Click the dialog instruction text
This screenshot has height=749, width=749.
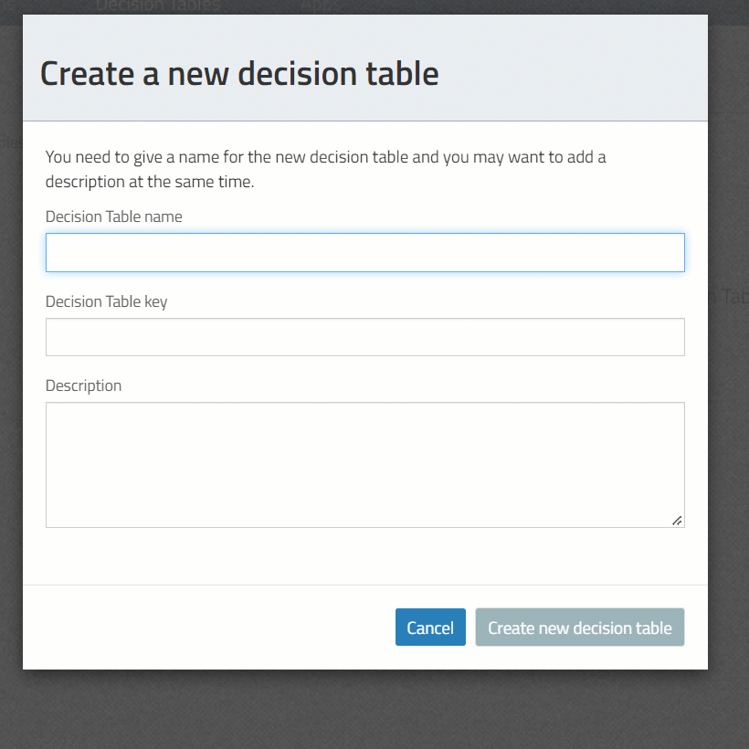[x=325, y=168]
